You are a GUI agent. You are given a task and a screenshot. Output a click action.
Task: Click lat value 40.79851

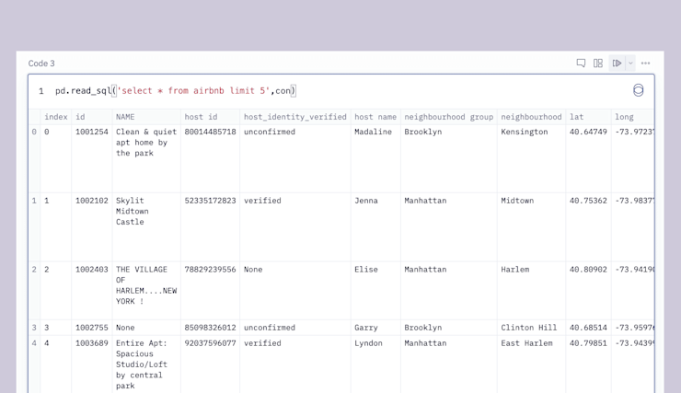click(x=588, y=343)
